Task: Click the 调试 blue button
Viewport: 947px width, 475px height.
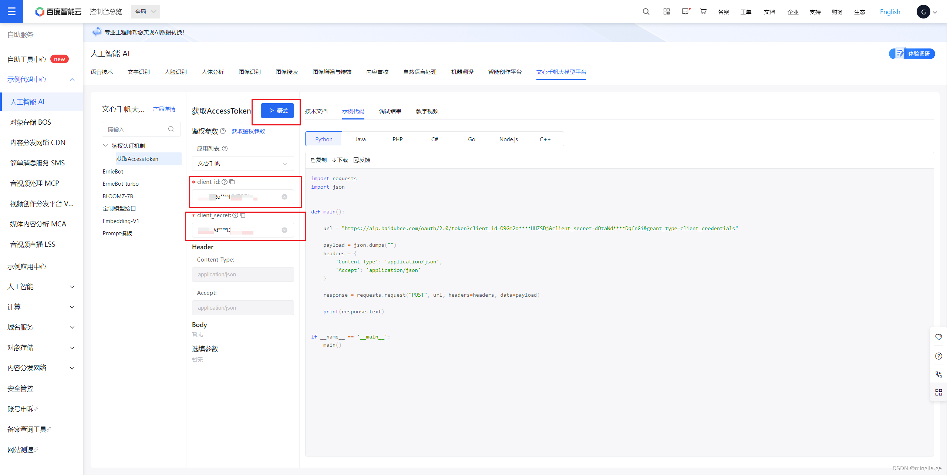Action: [277, 110]
